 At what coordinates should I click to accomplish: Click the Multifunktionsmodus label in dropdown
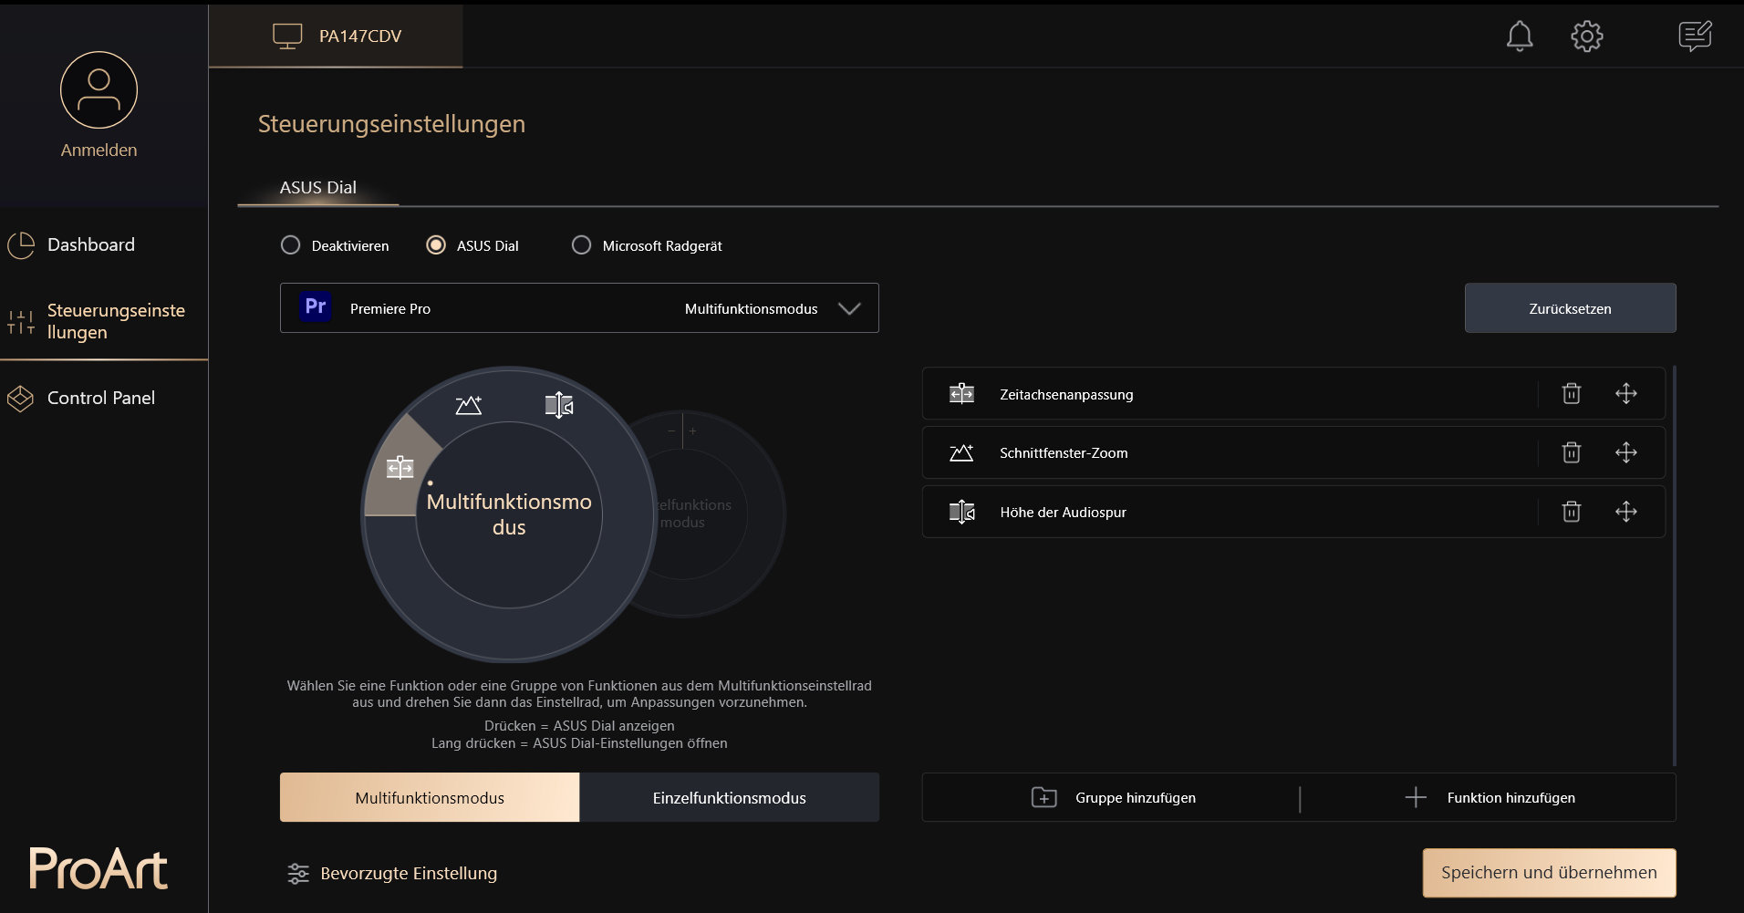point(751,309)
